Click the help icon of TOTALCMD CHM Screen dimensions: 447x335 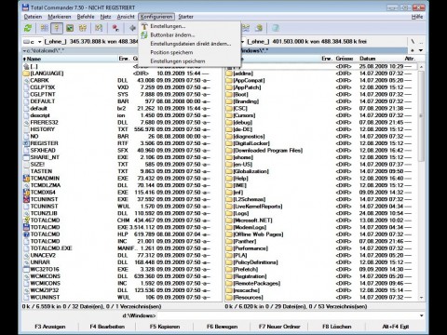(26, 221)
